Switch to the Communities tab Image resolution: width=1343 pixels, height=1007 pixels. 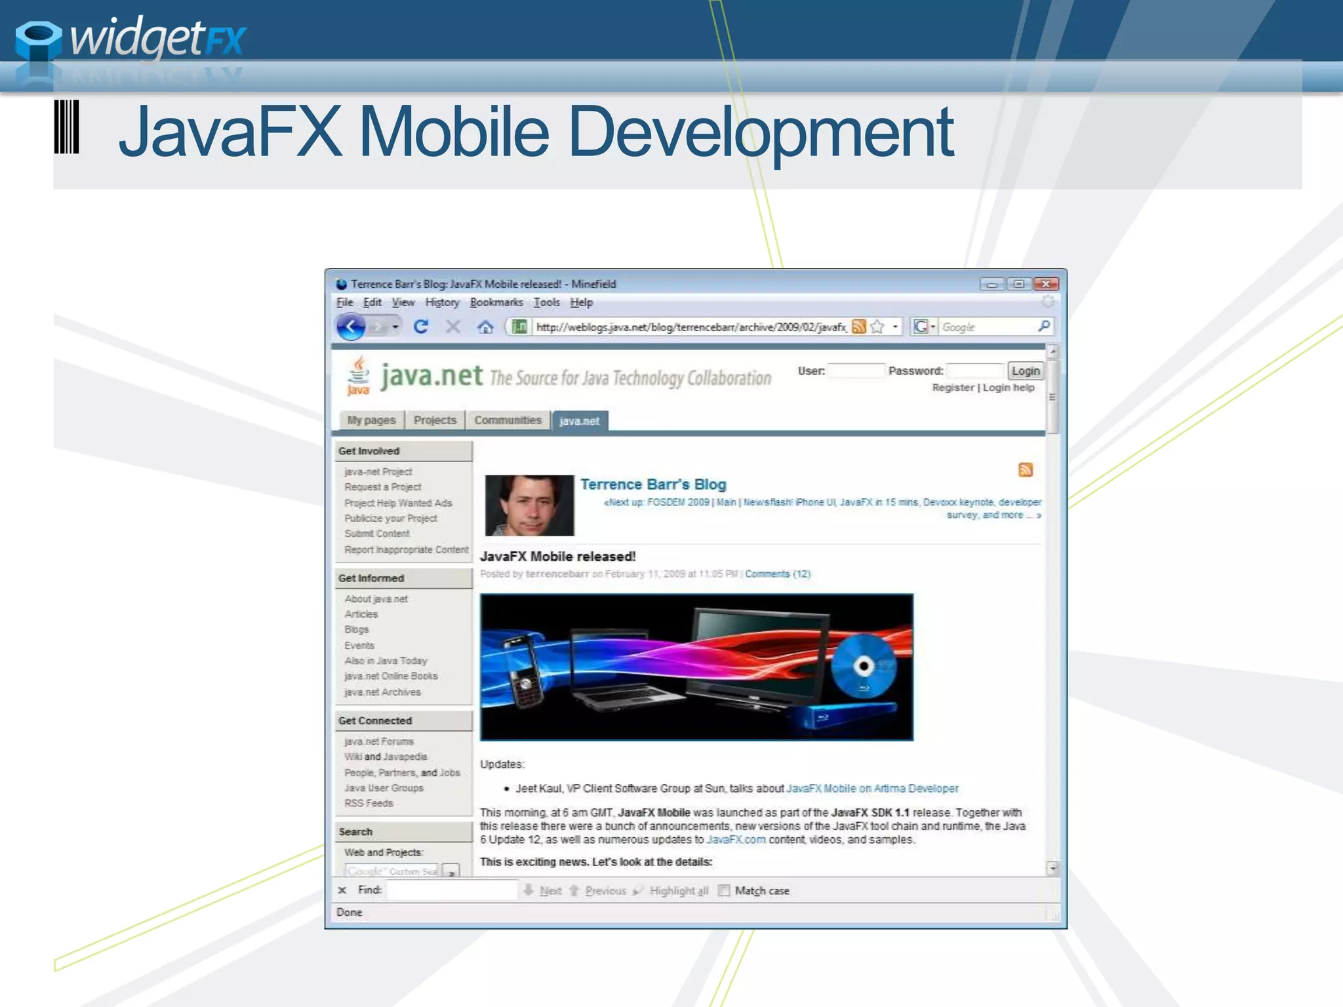(508, 420)
